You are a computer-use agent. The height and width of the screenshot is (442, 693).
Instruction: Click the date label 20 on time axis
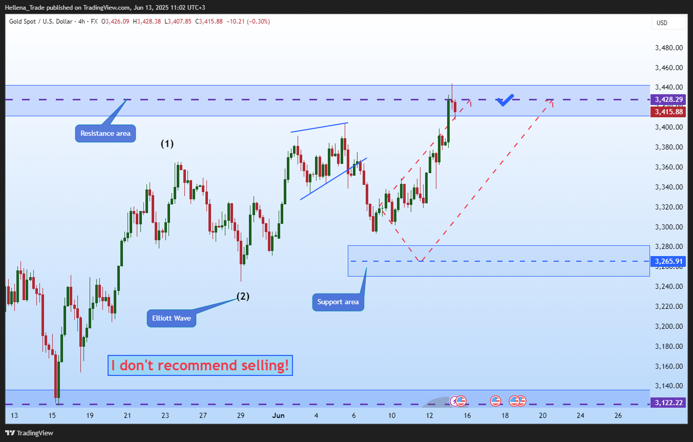point(543,415)
